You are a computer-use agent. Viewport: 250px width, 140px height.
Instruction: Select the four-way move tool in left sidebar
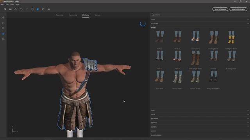coord(3,17)
